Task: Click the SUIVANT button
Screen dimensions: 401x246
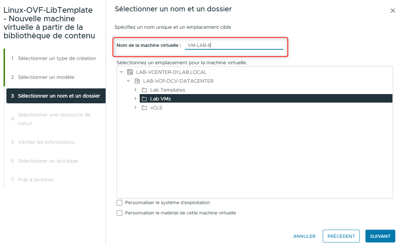Action: [380, 236]
